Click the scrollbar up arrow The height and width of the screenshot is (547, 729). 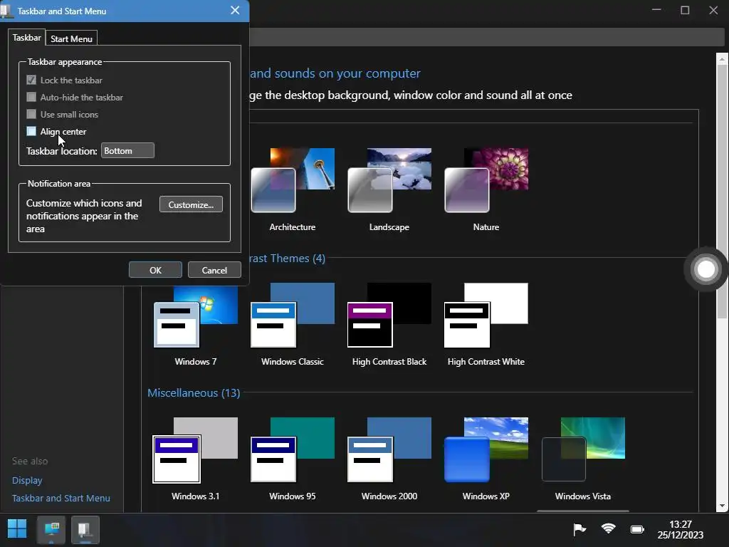[722, 59]
